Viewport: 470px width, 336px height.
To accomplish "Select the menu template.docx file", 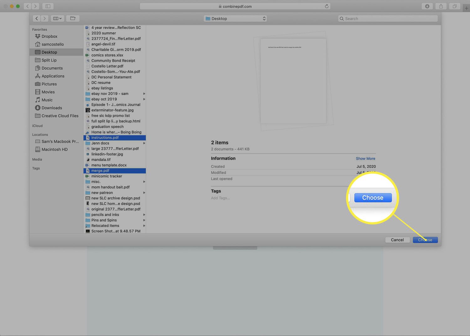I will click(x=109, y=165).
